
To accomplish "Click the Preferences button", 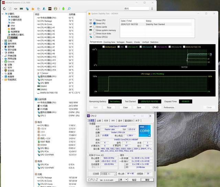I will [169, 107].
